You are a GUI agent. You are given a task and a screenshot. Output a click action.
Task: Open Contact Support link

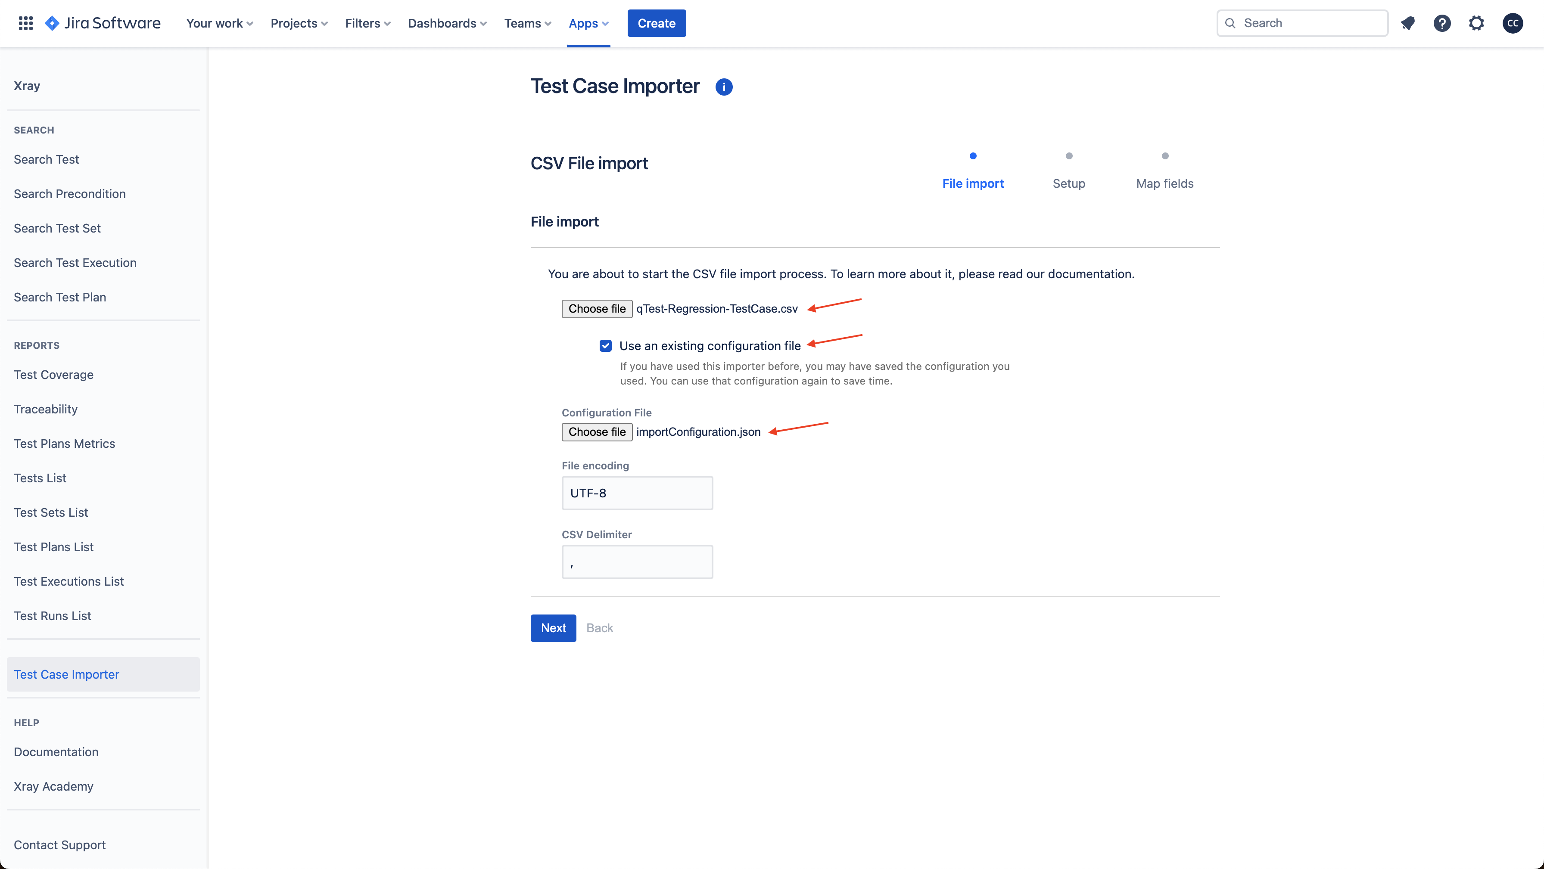(59, 845)
